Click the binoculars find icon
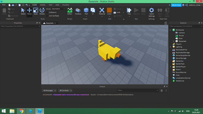Screen dimensions: 203x114 [x=13, y=5]
